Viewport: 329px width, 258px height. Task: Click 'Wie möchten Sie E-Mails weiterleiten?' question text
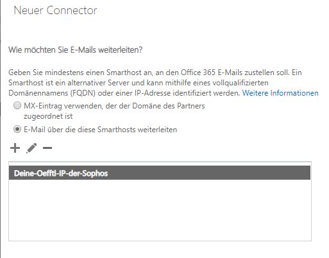pos(76,50)
